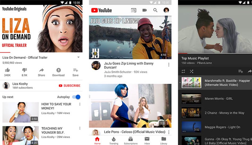Screen dimensions: 252x145
Task: Open the Inbox tab
Action: click(x=147, y=141)
